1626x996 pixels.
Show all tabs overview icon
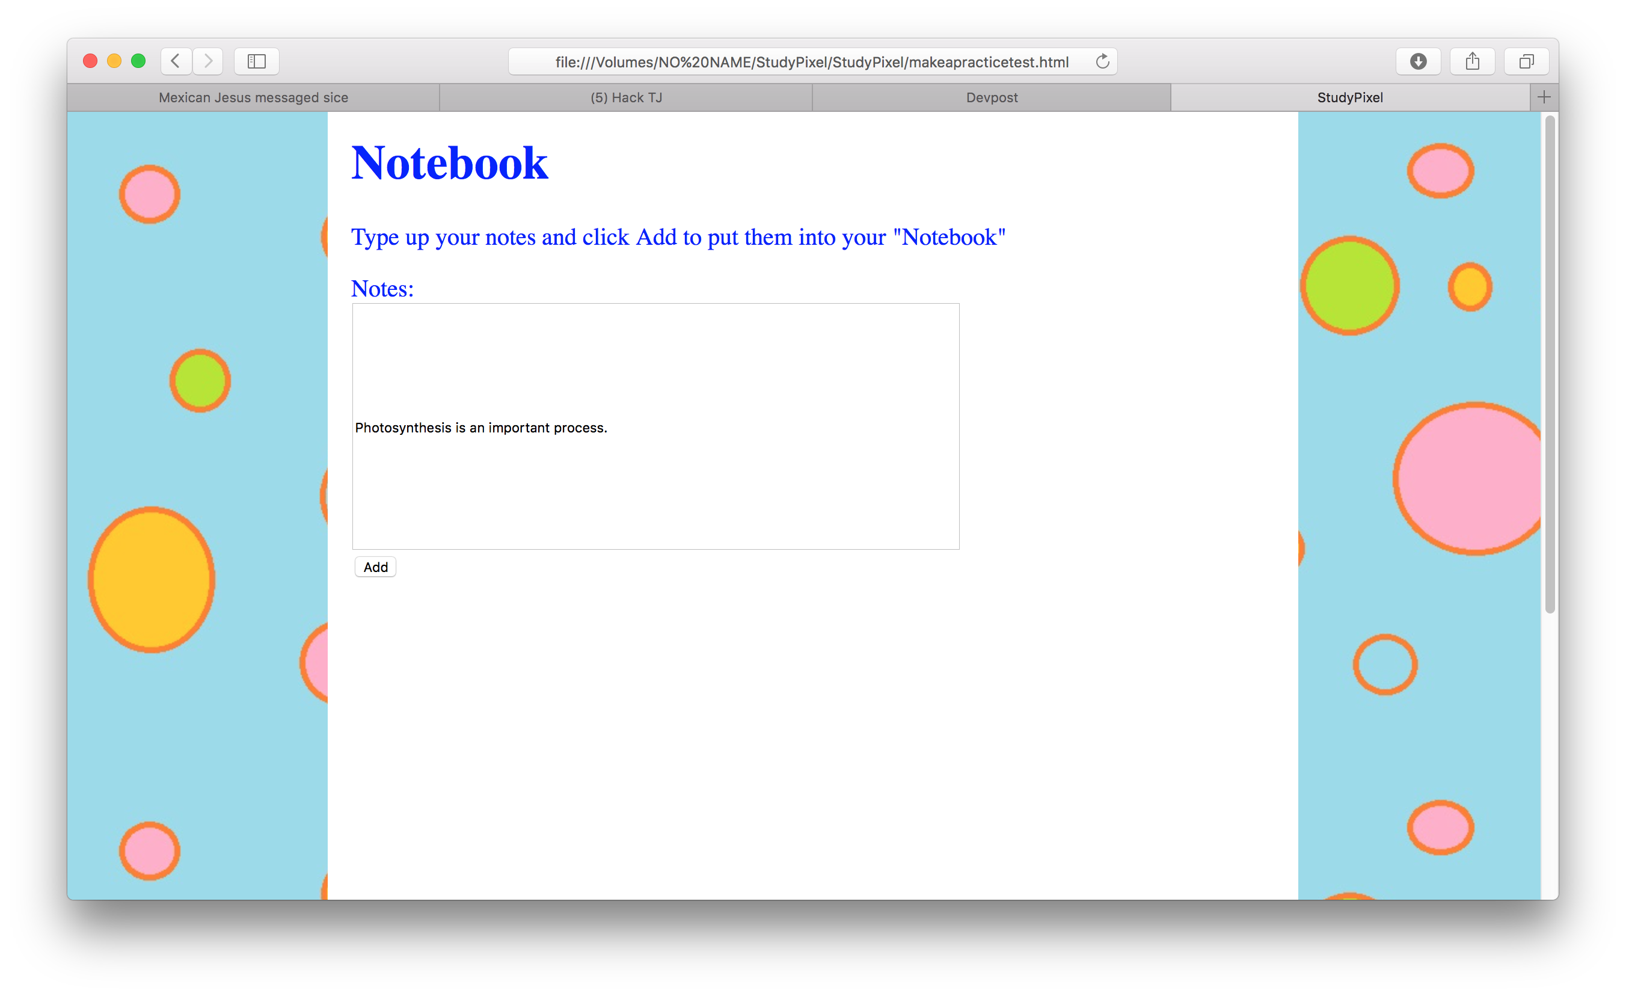[1526, 61]
